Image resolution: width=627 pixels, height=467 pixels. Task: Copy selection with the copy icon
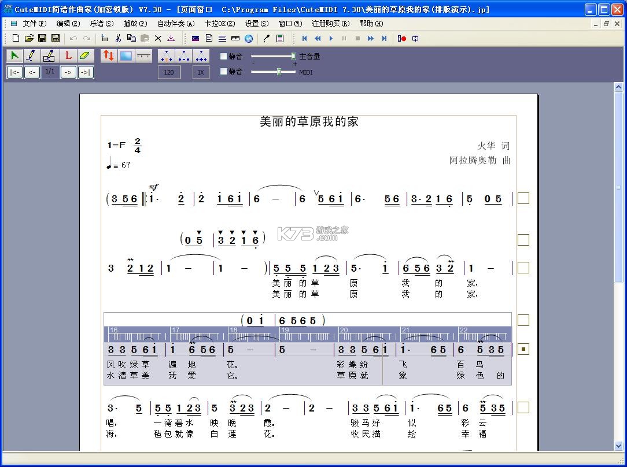[x=131, y=38]
